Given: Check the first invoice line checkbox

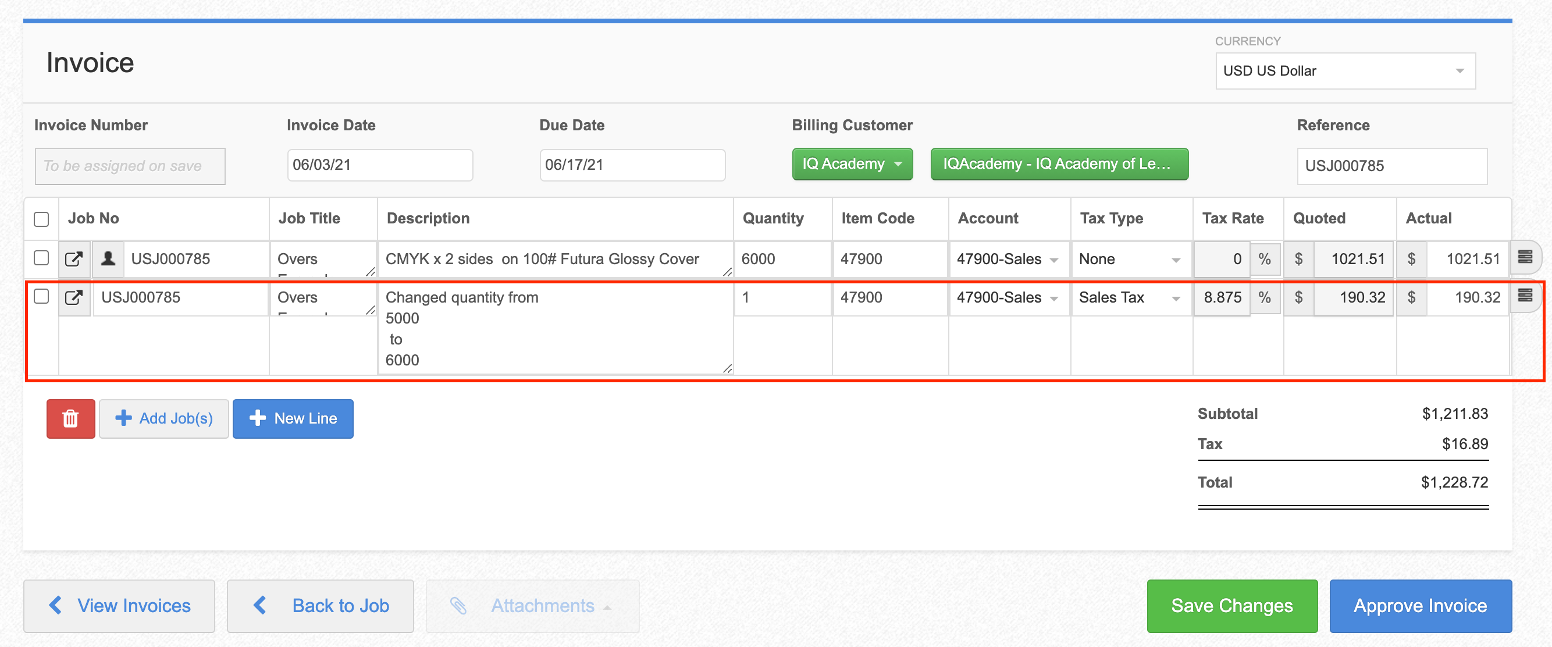Looking at the screenshot, I should click(x=41, y=258).
